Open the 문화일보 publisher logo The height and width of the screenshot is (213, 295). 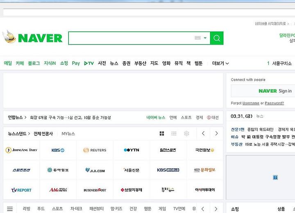[x=205, y=170]
